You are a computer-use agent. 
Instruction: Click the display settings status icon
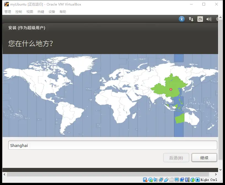176,180
